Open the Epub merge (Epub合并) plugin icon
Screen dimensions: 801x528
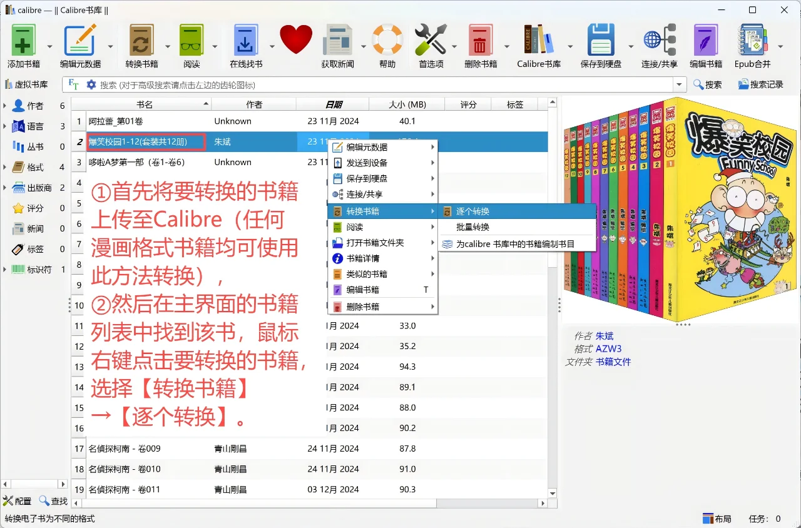(x=752, y=40)
